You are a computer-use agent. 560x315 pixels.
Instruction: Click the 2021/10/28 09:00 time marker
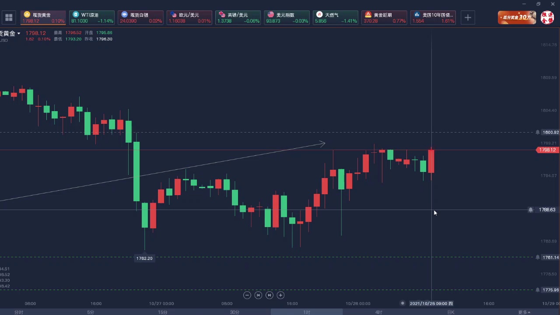[x=431, y=303]
